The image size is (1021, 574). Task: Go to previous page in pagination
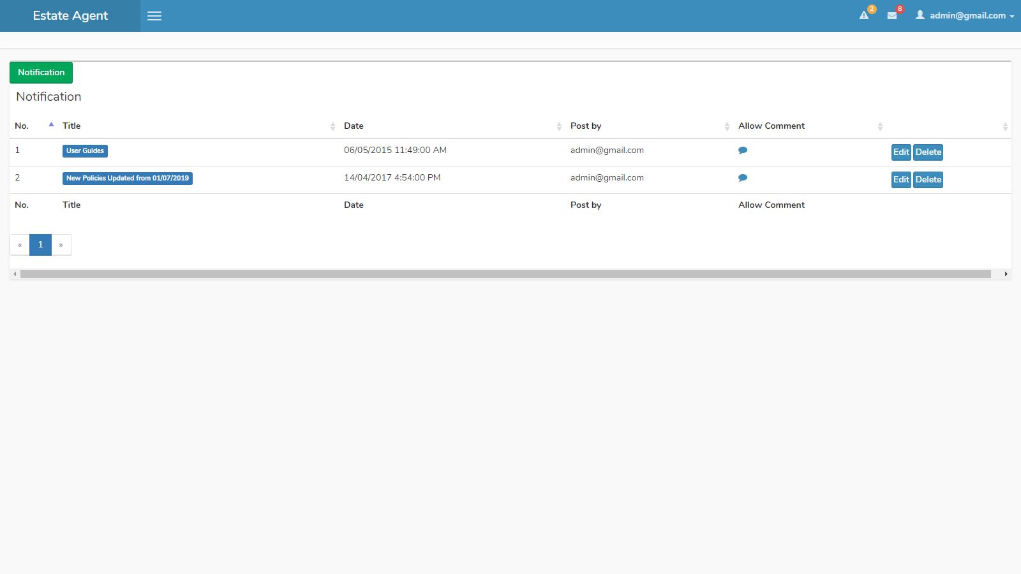tap(20, 245)
